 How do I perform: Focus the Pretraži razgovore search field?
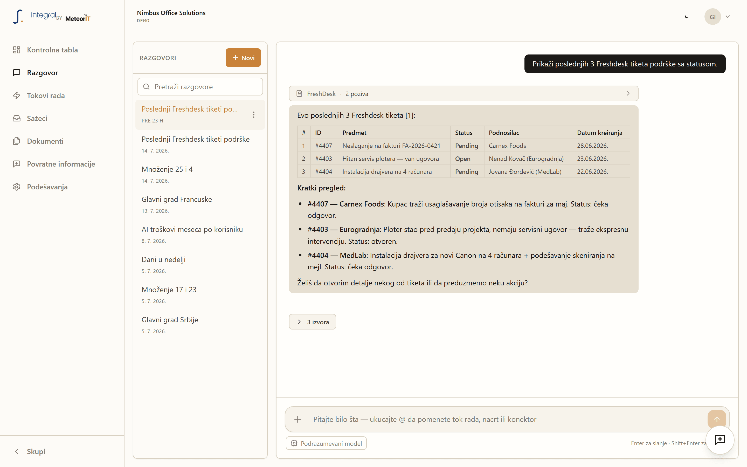tap(200, 87)
